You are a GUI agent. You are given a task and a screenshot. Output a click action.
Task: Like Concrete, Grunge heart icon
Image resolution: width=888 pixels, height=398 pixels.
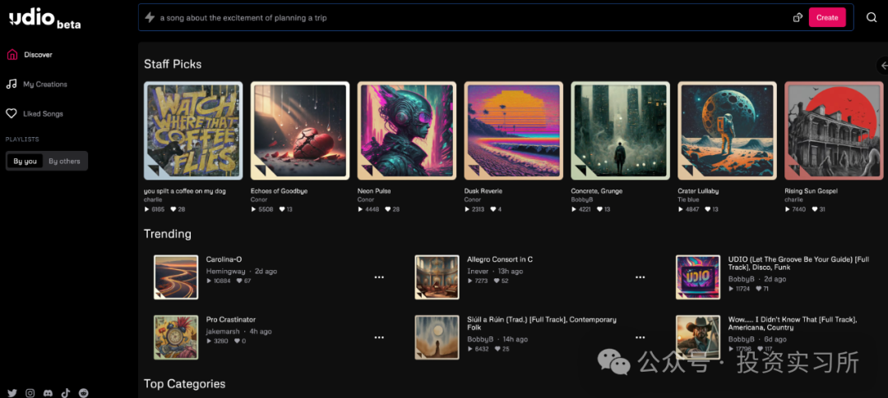[601, 209]
